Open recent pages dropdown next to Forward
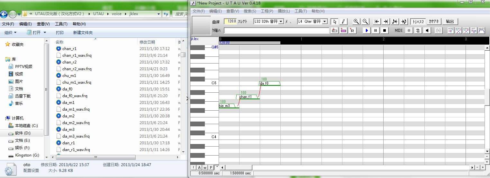Image resolution: width=490 pixels, height=178 pixels. tap(19, 14)
